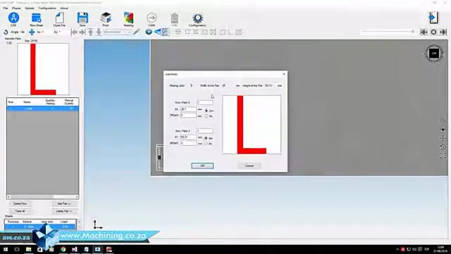The height and width of the screenshot is (254, 451).
Task: Click the L preview in Add Parts dialog
Action: (x=252, y=125)
